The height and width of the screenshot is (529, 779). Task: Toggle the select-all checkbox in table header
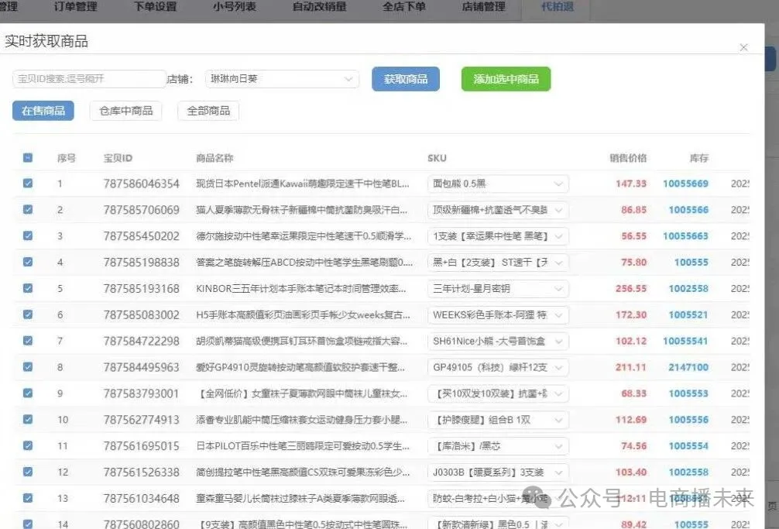click(x=28, y=158)
